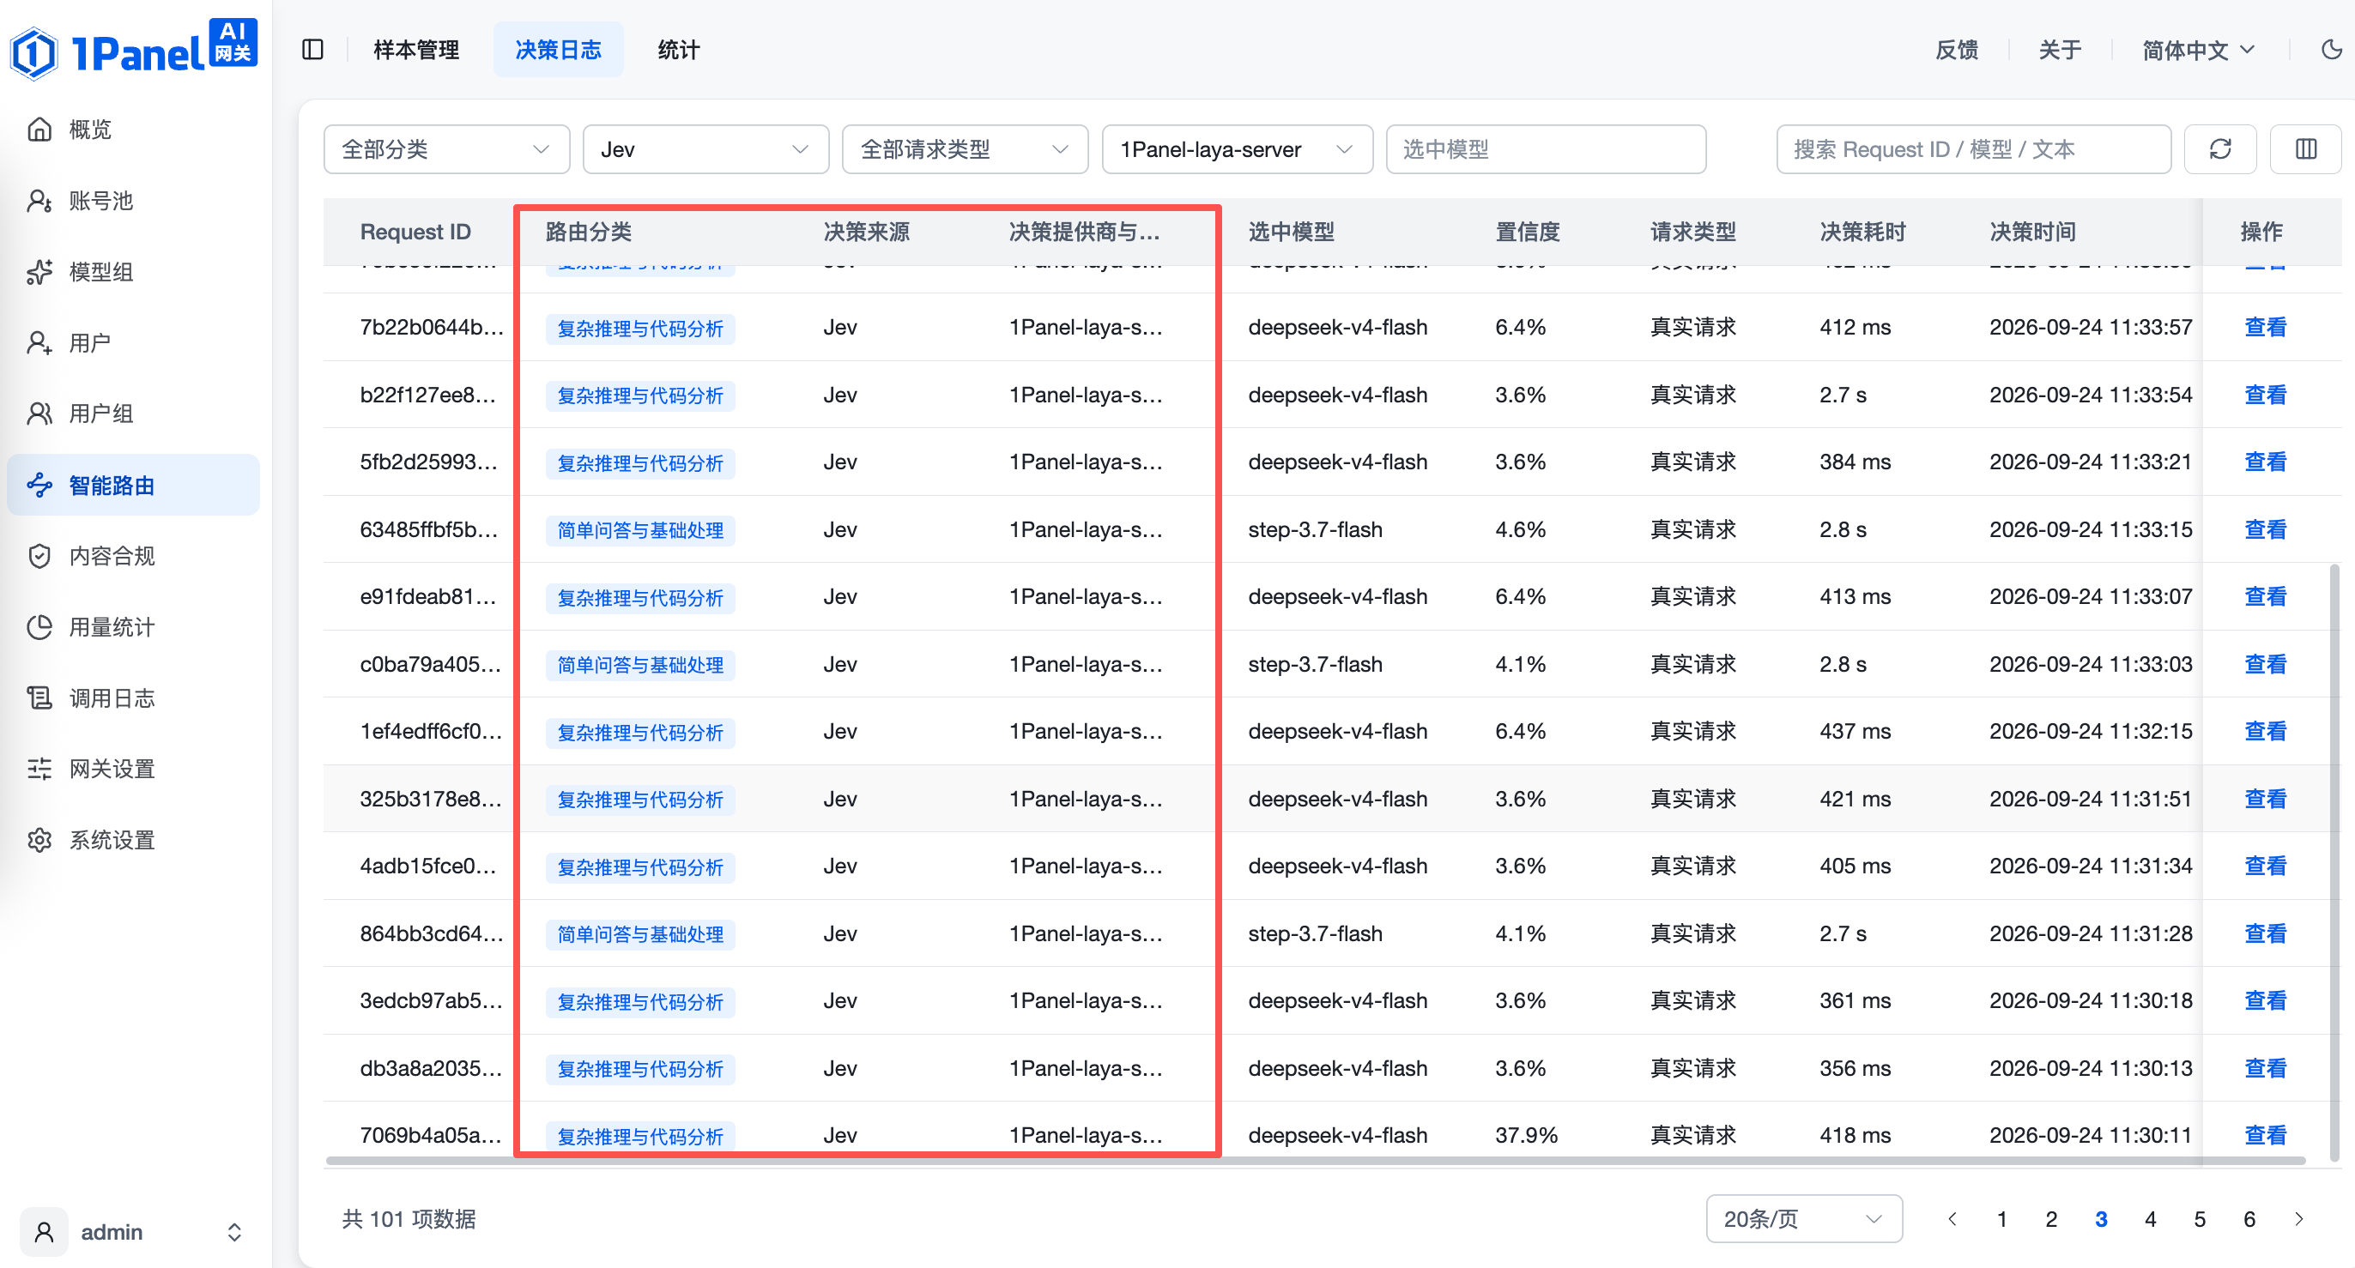Refresh the decision log table

click(2219, 149)
